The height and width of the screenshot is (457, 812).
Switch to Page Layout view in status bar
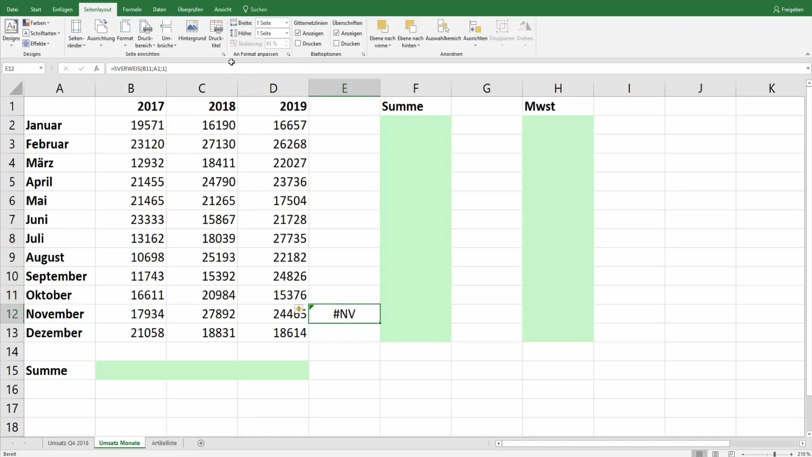(715, 454)
